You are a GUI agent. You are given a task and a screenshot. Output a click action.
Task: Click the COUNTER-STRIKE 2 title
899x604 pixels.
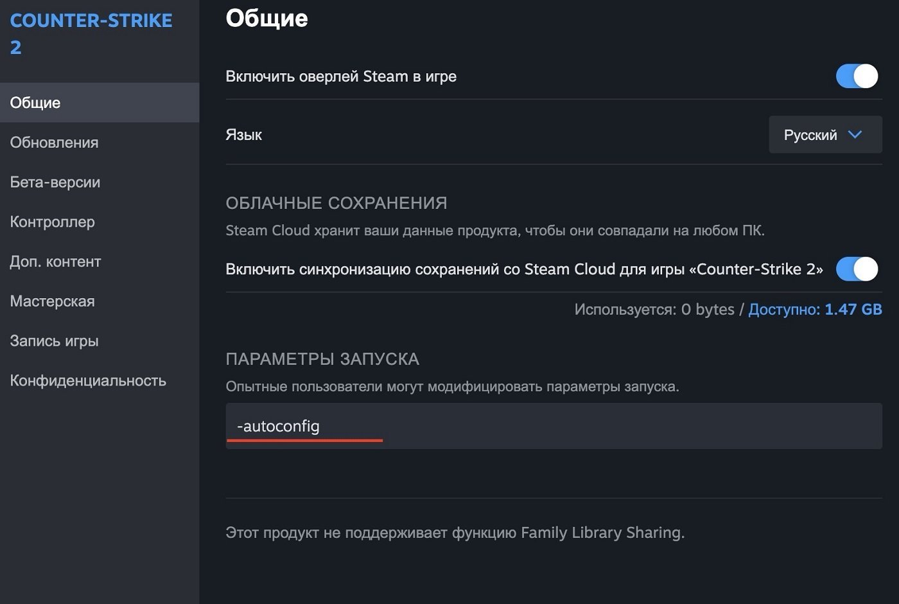click(x=91, y=33)
